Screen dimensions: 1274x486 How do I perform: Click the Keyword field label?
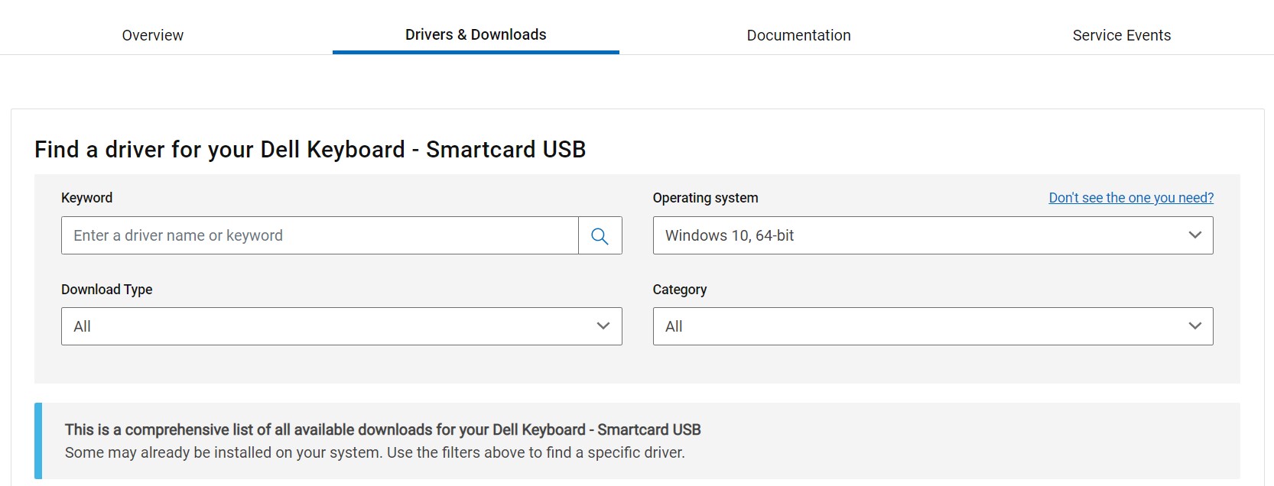pos(86,198)
